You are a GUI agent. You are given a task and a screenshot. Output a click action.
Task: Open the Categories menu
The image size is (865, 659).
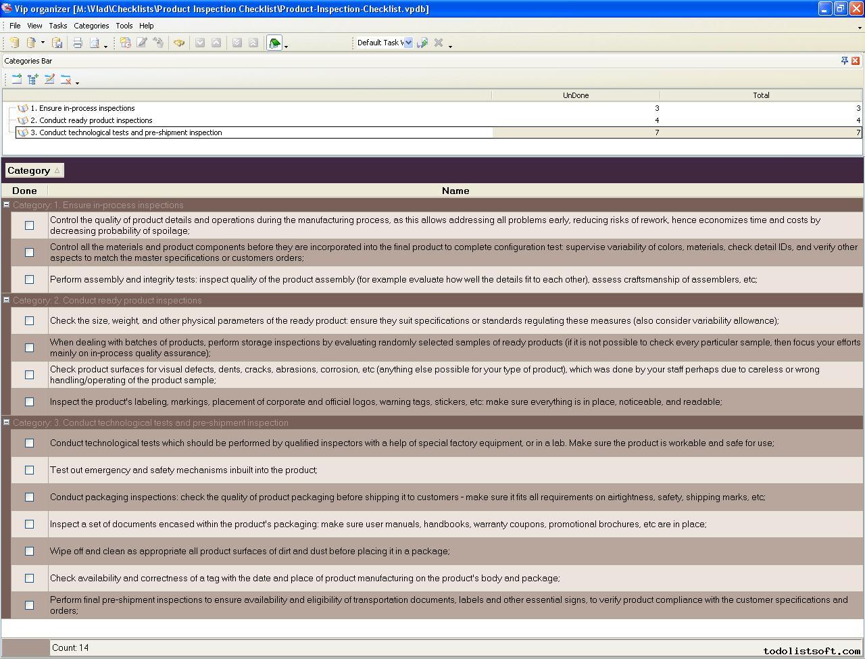[91, 26]
